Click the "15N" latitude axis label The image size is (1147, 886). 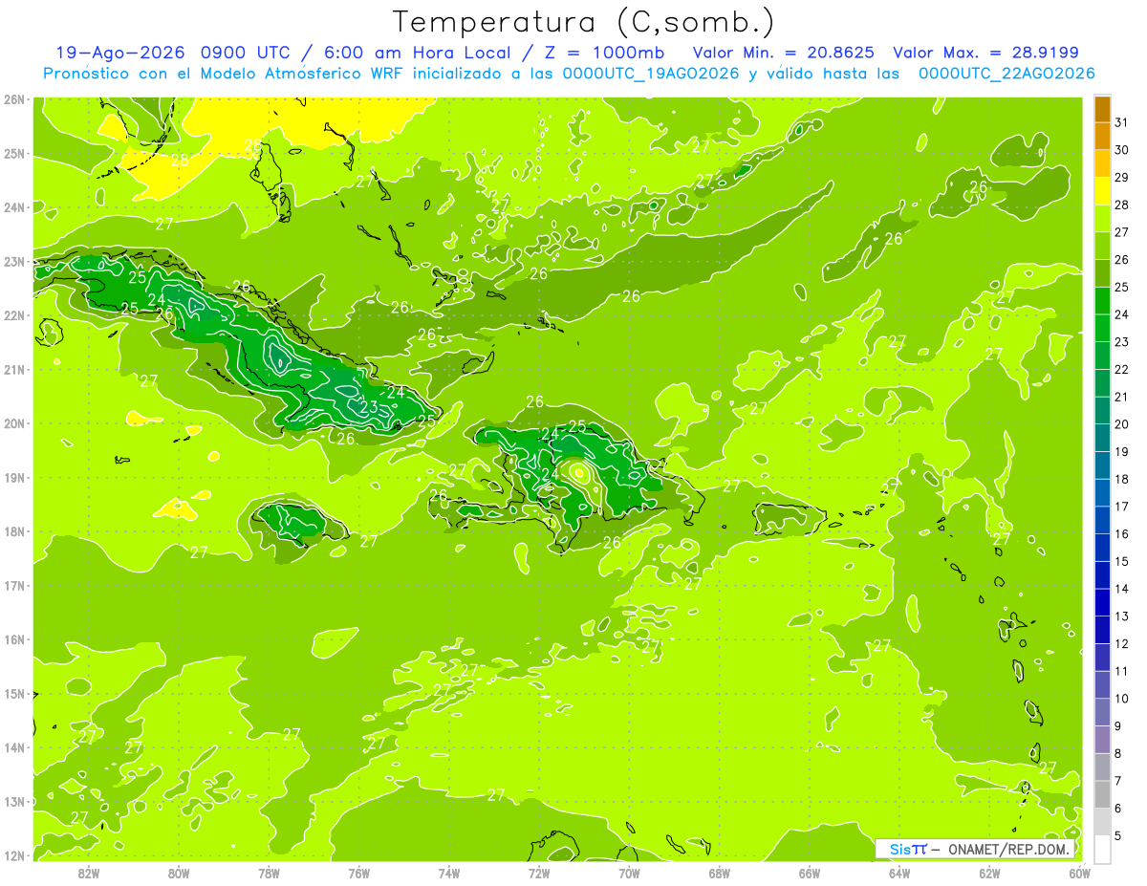(x=13, y=693)
